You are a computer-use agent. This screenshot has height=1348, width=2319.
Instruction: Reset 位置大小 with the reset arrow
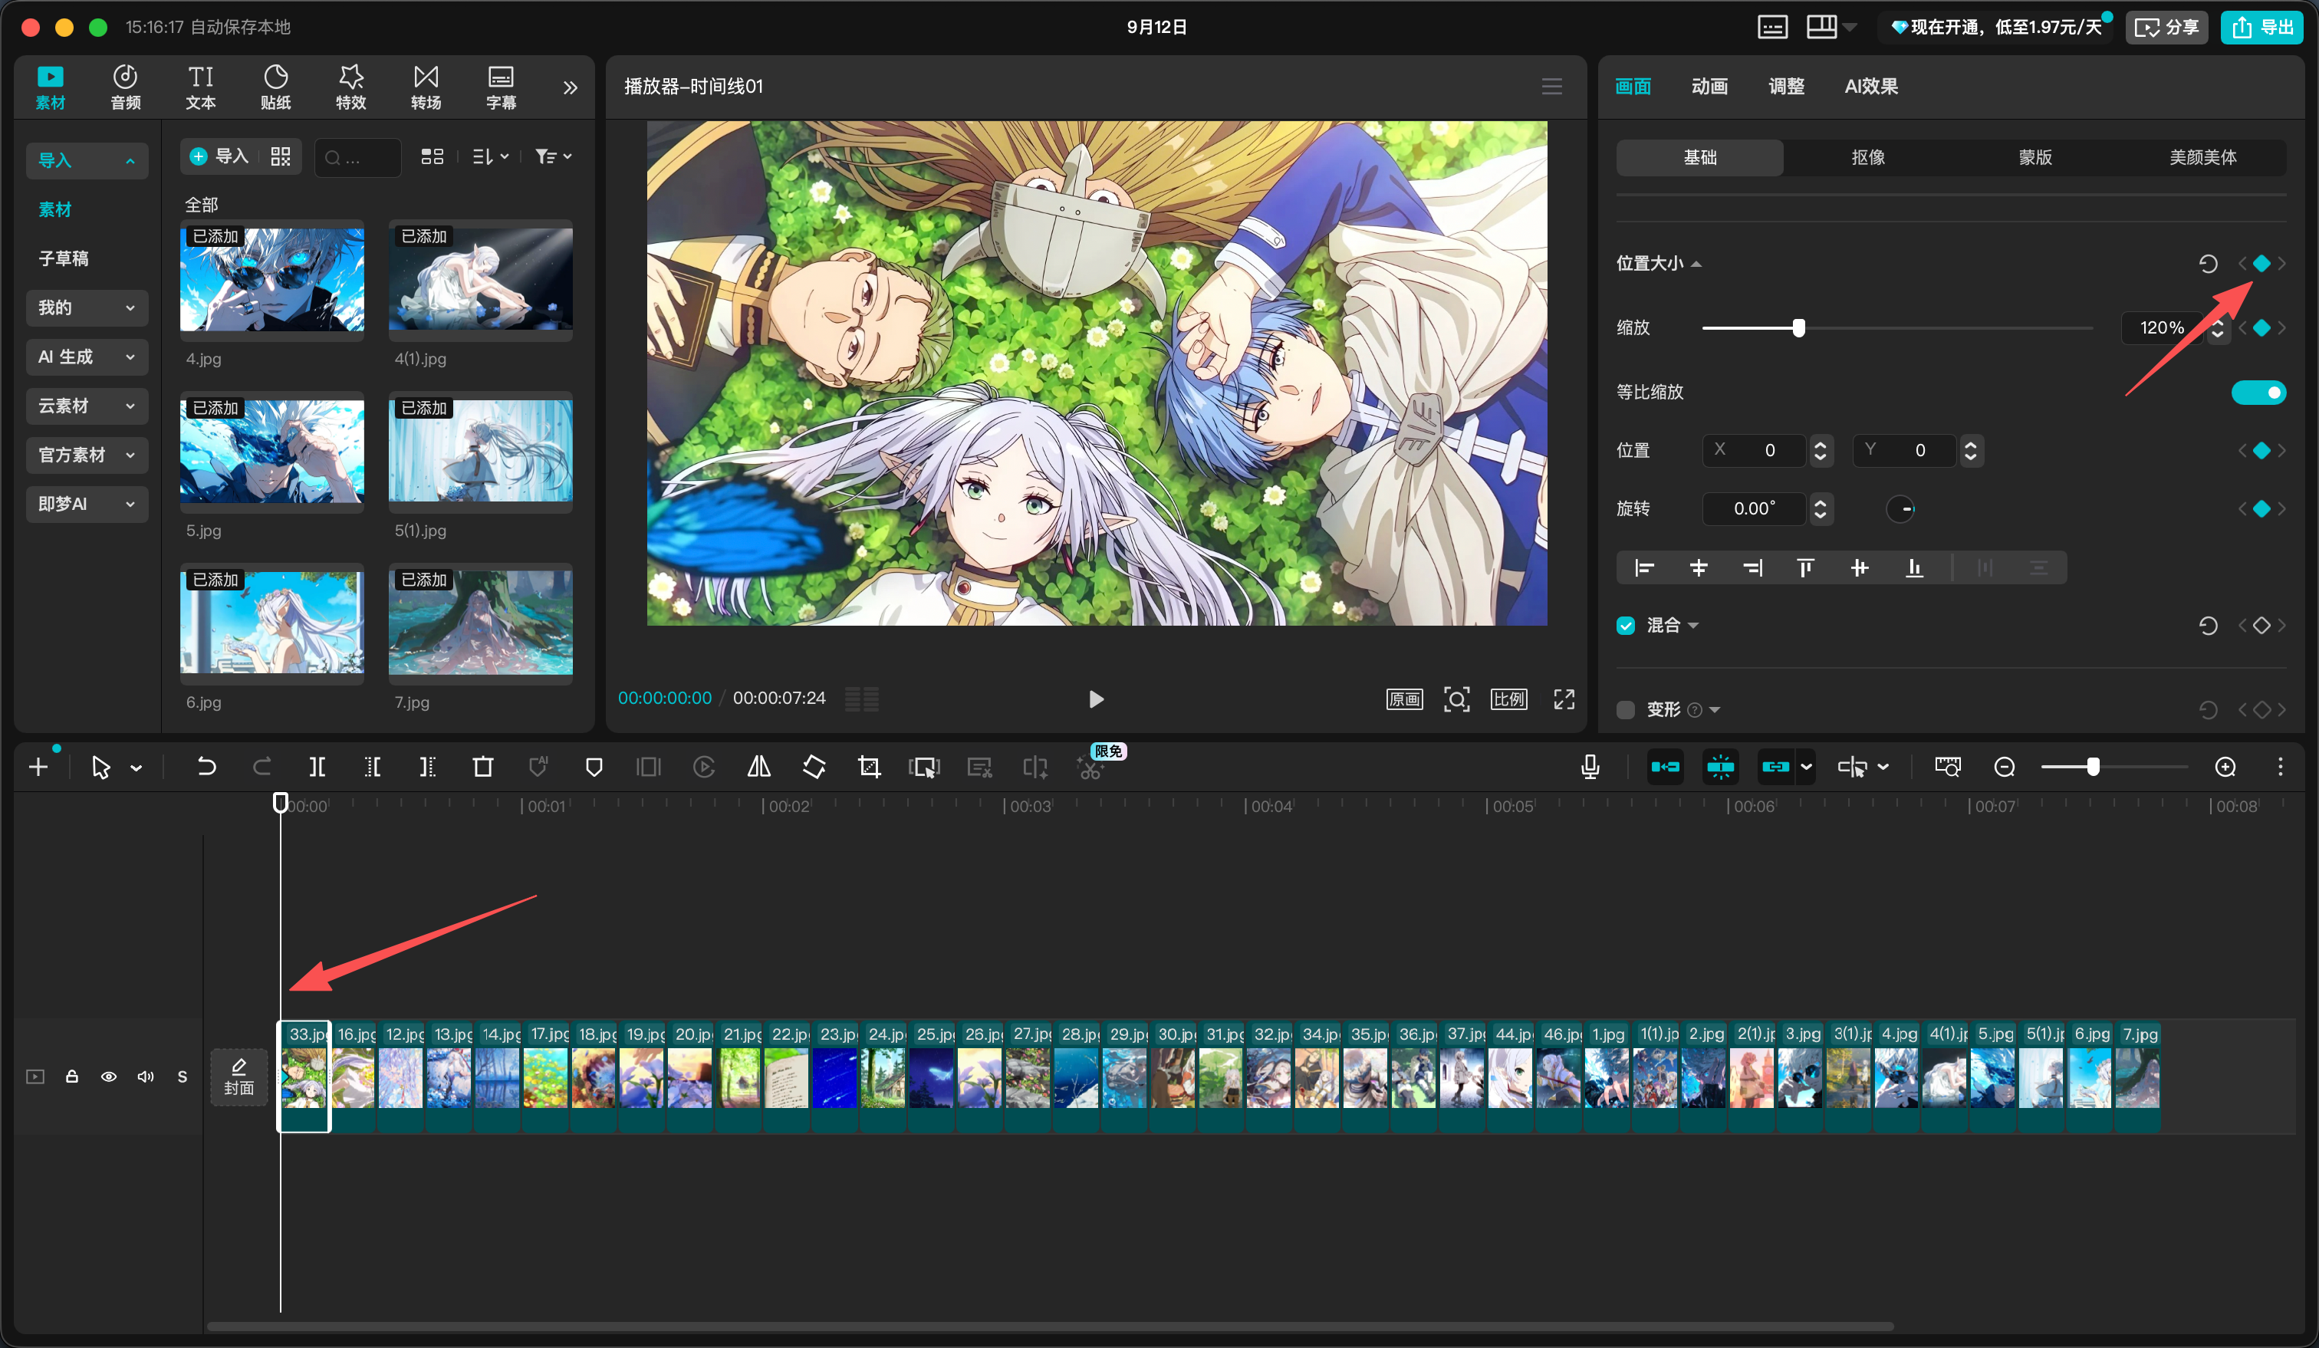(2208, 264)
